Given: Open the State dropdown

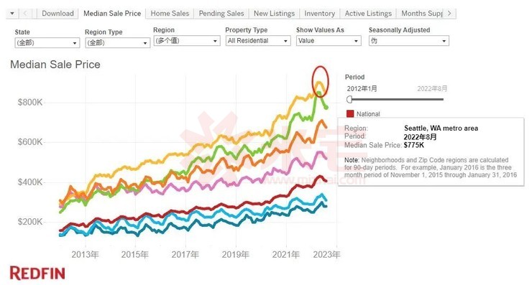Looking at the screenshot, I should coord(47,43).
